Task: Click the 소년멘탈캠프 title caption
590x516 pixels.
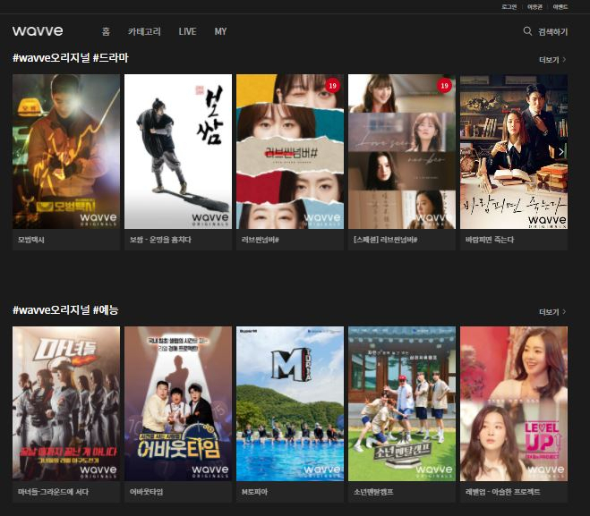Action: click(373, 492)
